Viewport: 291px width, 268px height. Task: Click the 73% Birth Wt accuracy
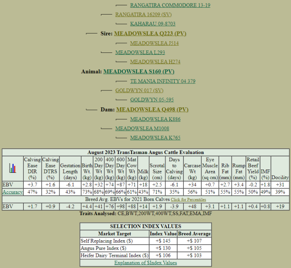pyautogui.click(x=87, y=192)
